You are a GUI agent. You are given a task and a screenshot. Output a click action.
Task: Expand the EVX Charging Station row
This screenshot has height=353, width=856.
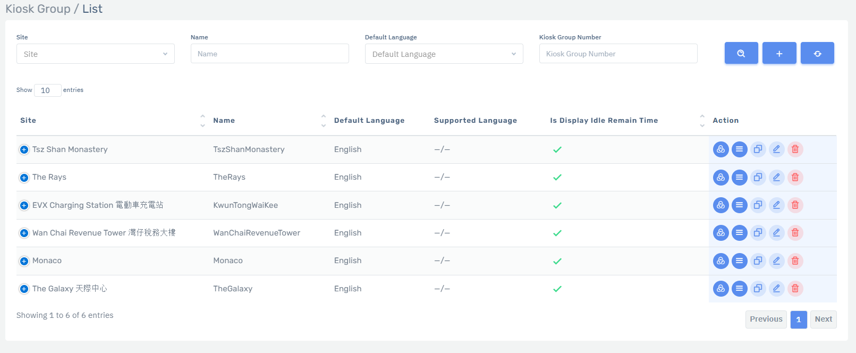pyautogui.click(x=24, y=205)
